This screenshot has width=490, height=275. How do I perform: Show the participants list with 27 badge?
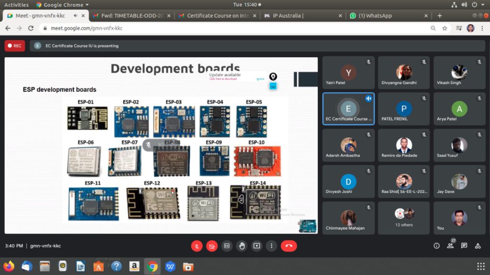[450, 246]
